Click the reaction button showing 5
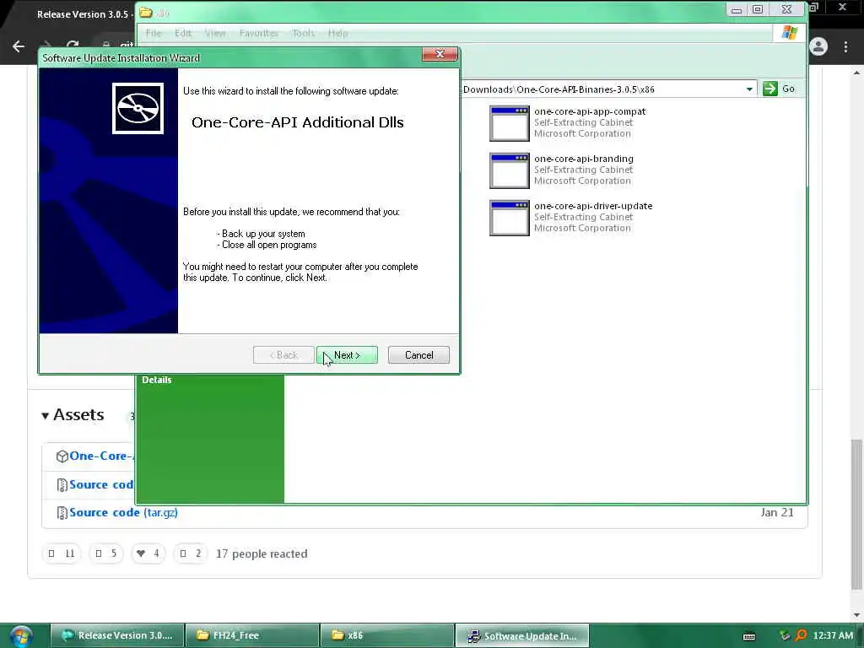This screenshot has height=648, width=864. 105,553
